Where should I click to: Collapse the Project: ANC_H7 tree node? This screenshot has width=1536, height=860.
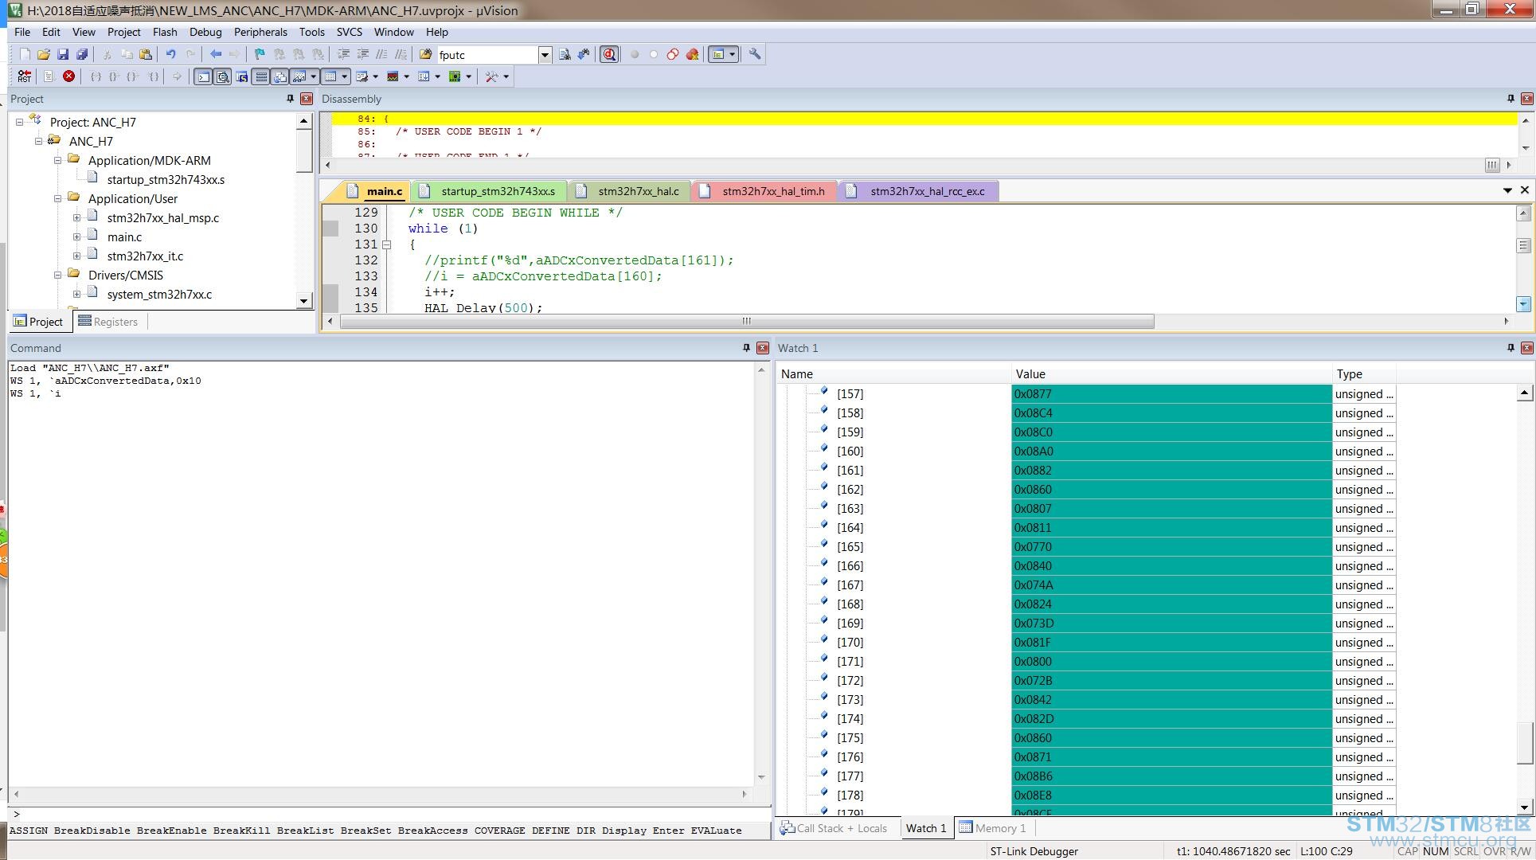coord(20,122)
